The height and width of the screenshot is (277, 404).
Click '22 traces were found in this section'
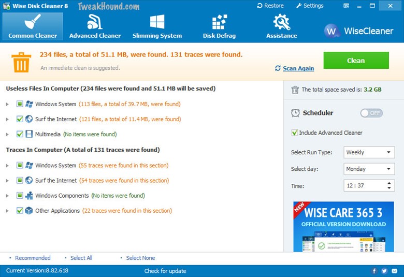pos(128,211)
